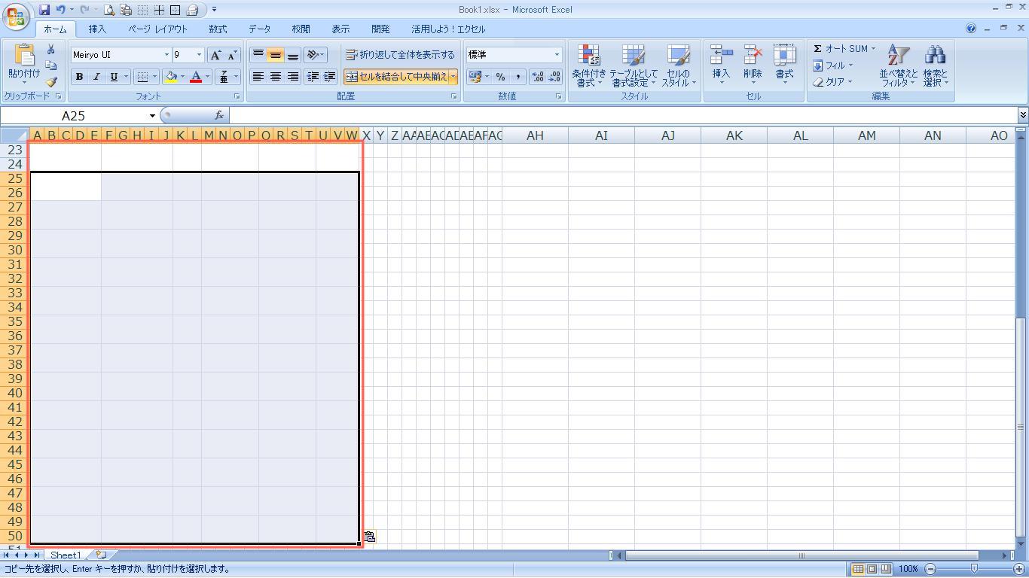Open the Name Box dropdown arrow
The height and width of the screenshot is (578, 1029).
point(151,116)
